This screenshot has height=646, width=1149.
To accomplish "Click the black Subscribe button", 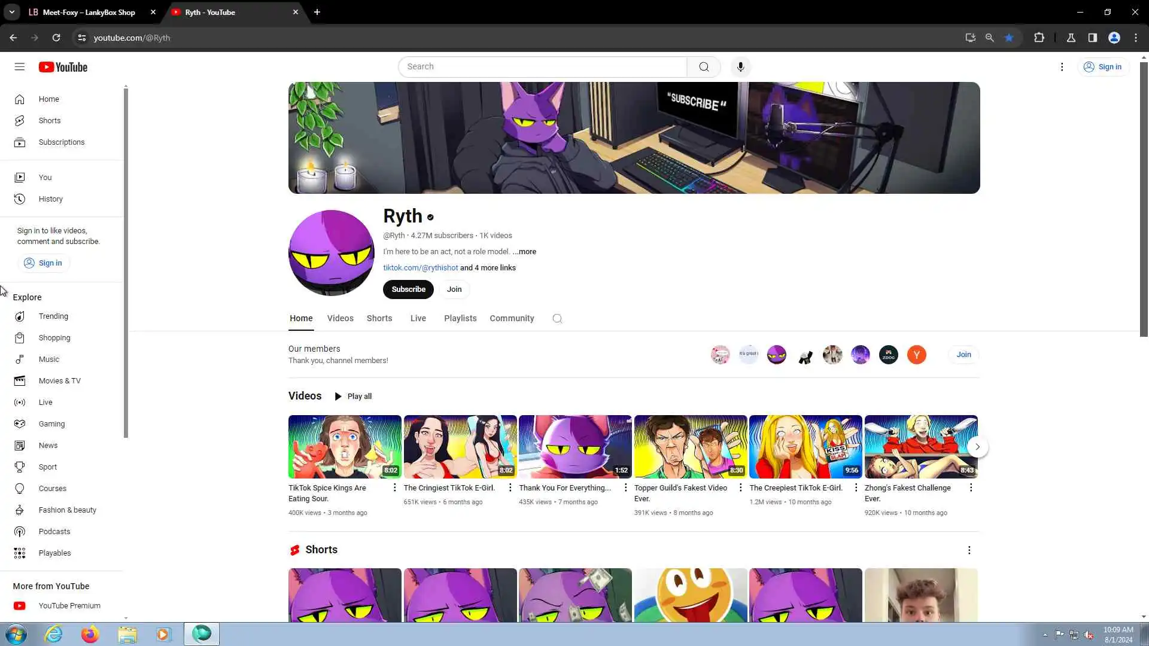I will pos(408,290).
